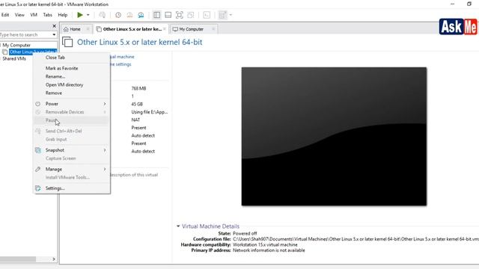Select My Computer in the library tree
479x269 pixels.
(16, 45)
